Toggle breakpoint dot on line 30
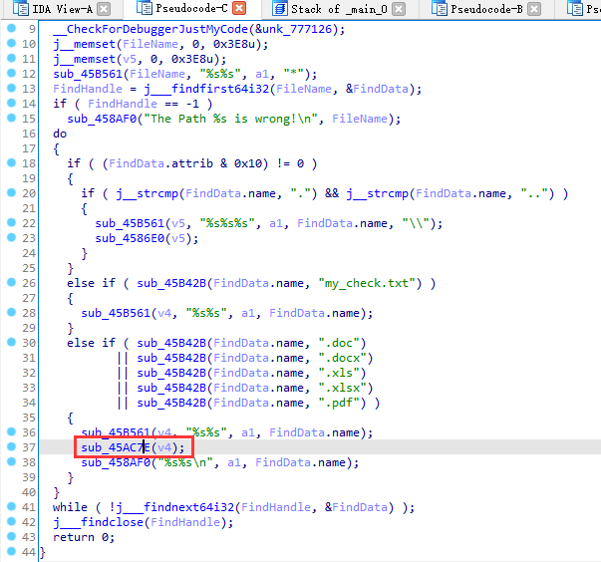 pyautogui.click(x=11, y=342)
